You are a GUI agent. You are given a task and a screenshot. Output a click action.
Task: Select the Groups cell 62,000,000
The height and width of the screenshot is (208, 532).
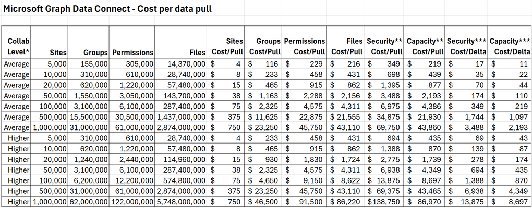click(89, 202)
